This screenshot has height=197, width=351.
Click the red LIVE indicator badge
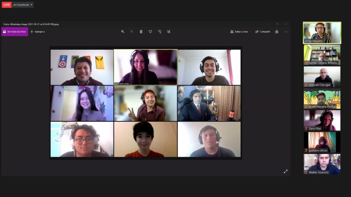(7, 5)
